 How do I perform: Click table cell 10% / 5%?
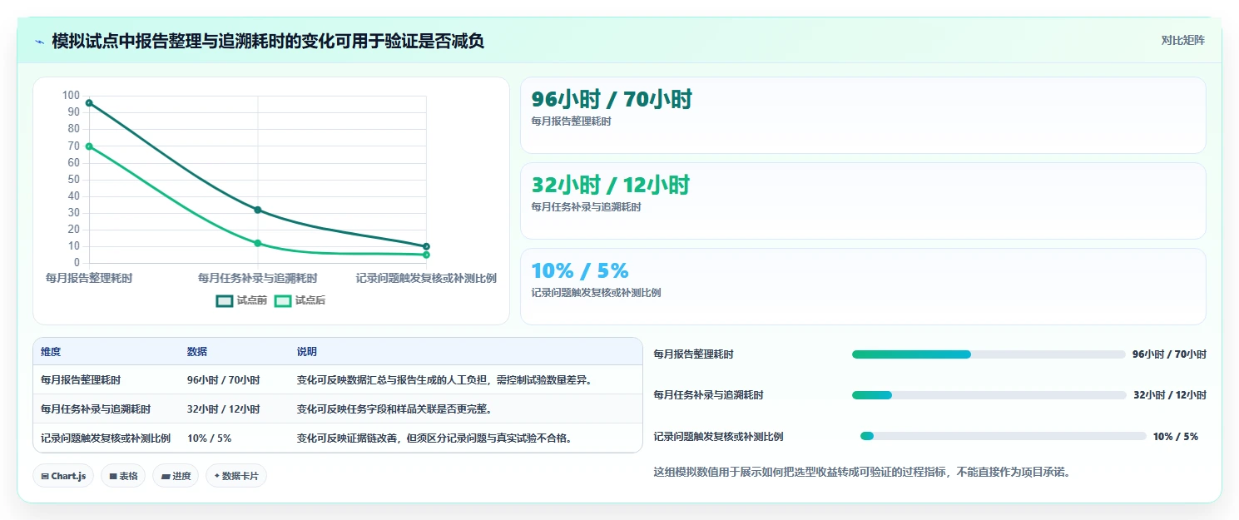click(210, 438)
